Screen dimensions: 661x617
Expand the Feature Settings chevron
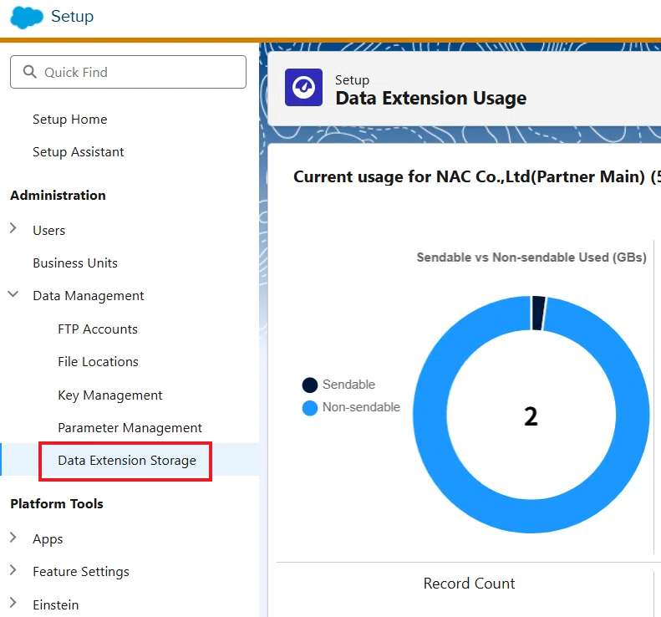pyautogui.click(x=13, y=570)
